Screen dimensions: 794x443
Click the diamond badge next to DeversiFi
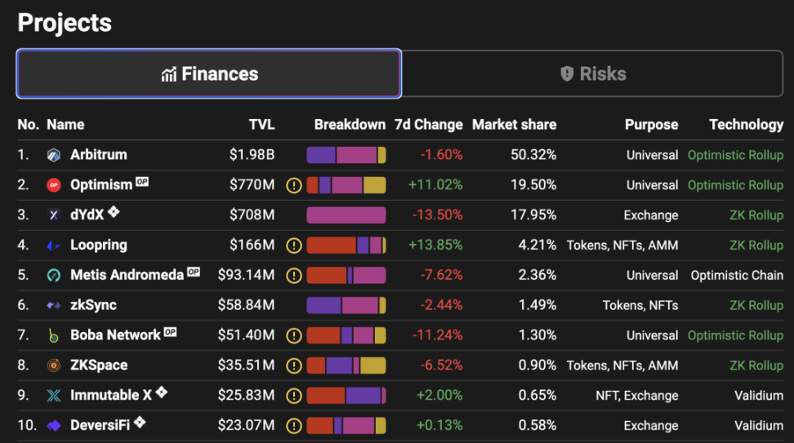coord(140,422)
